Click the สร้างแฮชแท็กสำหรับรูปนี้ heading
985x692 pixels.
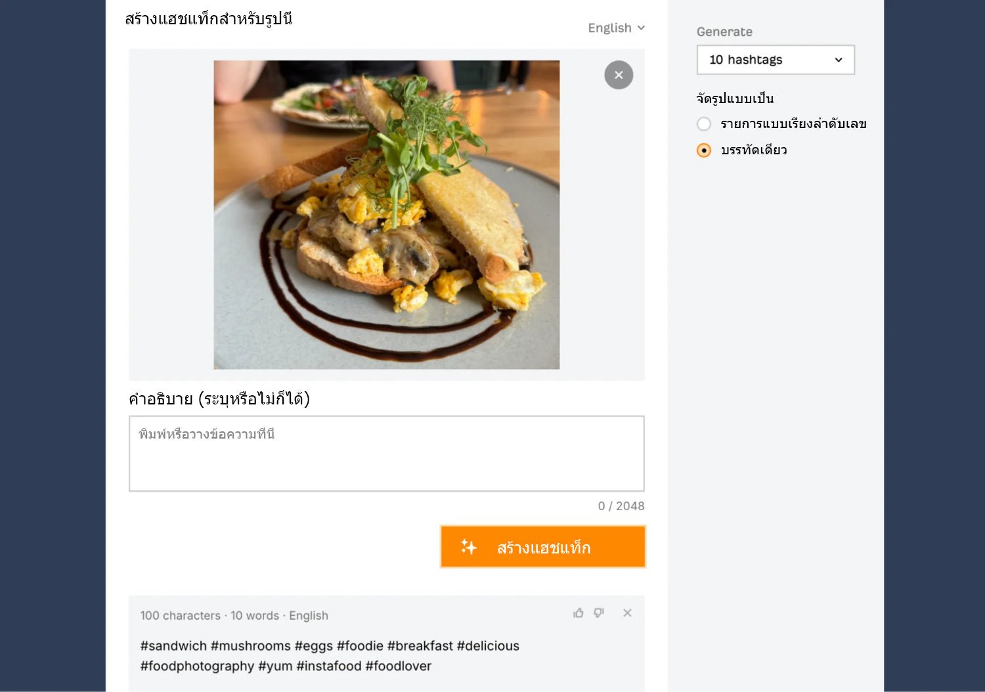click(209, 19)
